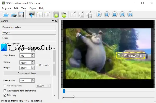Play the video
The width and height of the screenshot is (156, 103).
(99, 15)
